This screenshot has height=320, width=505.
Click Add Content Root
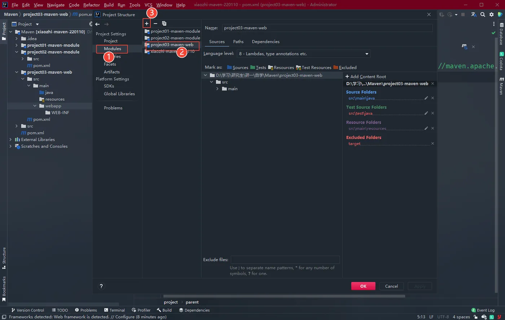coord(365,76)
